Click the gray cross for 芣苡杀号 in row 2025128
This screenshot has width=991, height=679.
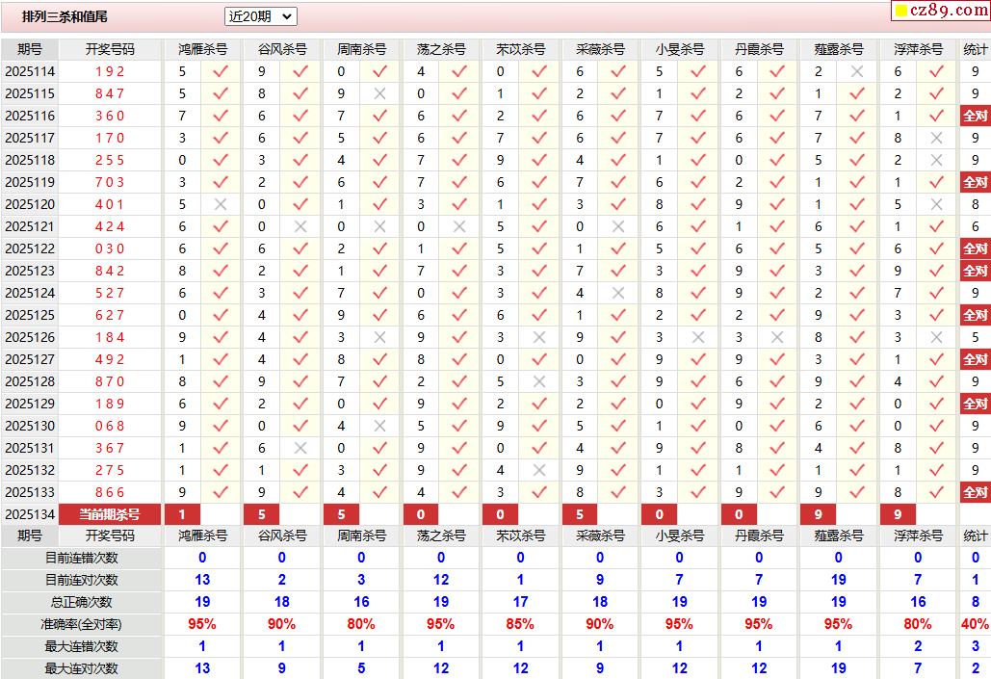(539, 381)
